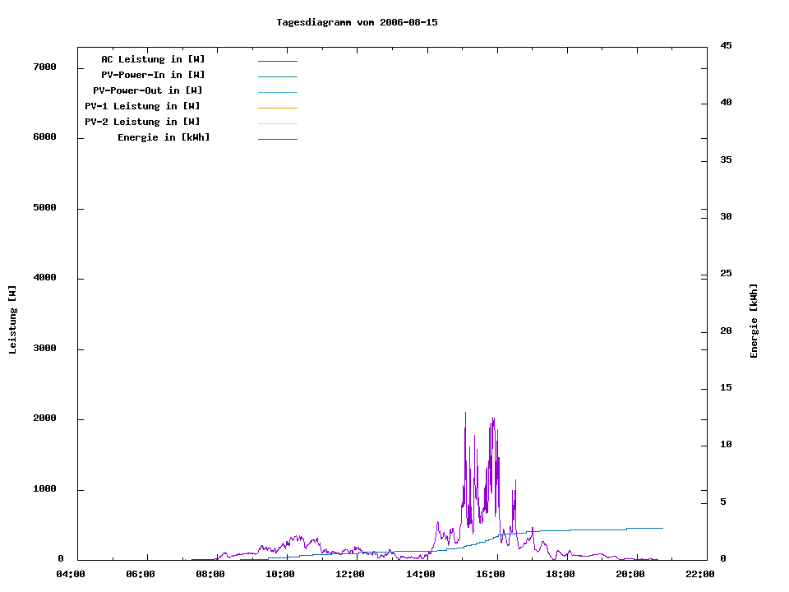
Task: Click the Energie in [kWh] legend label
Action: [x=164, y=137]
